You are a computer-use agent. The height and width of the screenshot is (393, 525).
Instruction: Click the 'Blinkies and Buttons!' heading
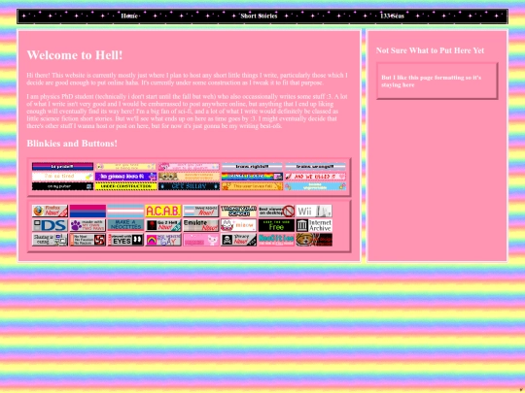pos(72,144)
